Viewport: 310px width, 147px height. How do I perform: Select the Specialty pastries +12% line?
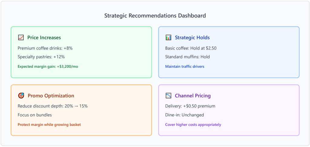click(41, 57)
